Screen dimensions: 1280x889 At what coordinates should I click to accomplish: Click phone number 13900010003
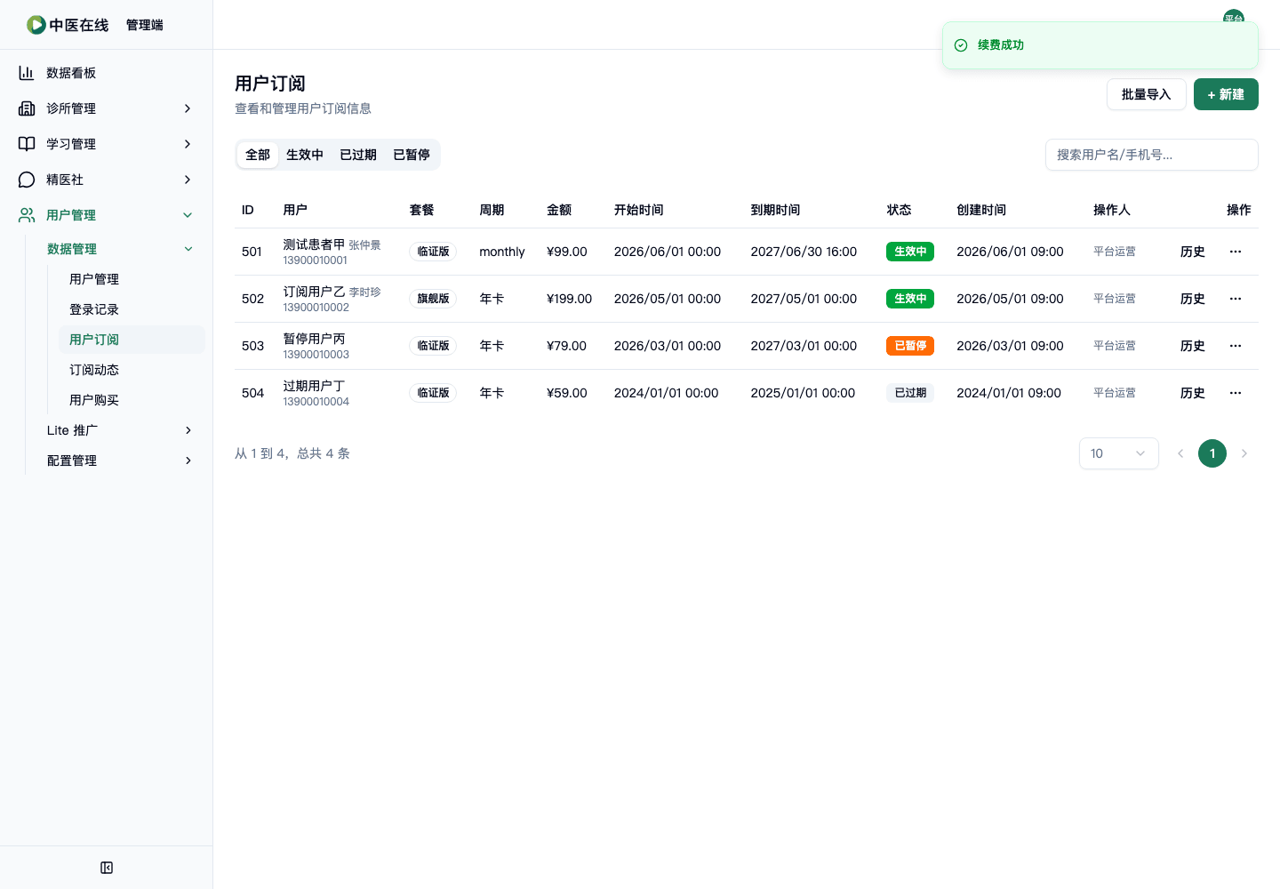(x=316, y=355)
